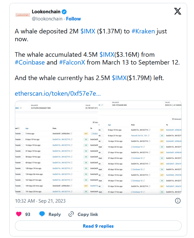The width and height of the screenshot is (194, 238).
Task: Click the Reply text button
Action: [x=55, y=214]
